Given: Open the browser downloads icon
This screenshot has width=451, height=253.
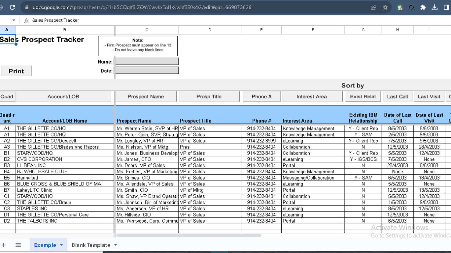Looking at the screenshot, I should [x=434, y=7].
